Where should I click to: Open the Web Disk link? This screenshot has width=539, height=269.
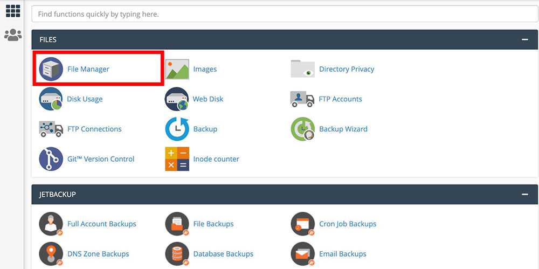pyautogui.click(x=208, y=99)
